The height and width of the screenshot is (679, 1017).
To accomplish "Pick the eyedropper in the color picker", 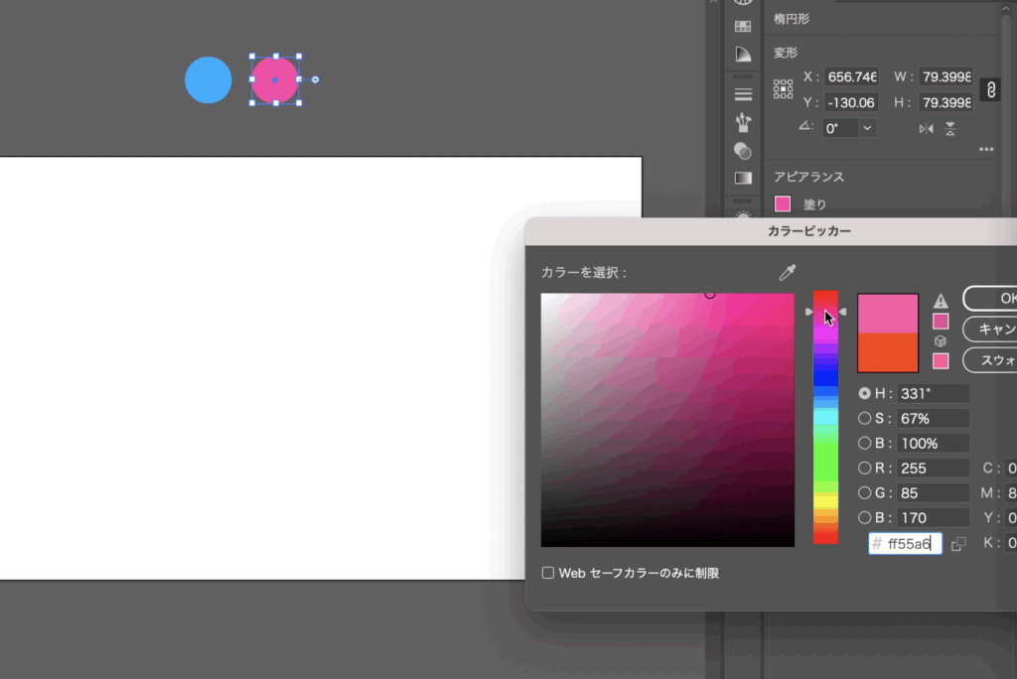I will [788, 273].
